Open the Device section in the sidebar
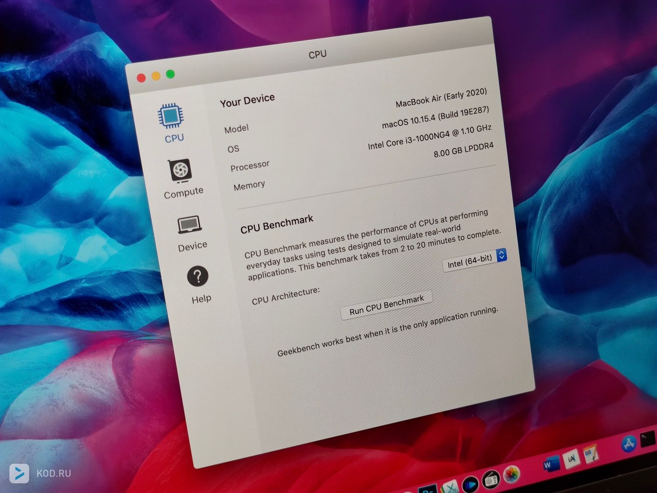 pos(191,234)
